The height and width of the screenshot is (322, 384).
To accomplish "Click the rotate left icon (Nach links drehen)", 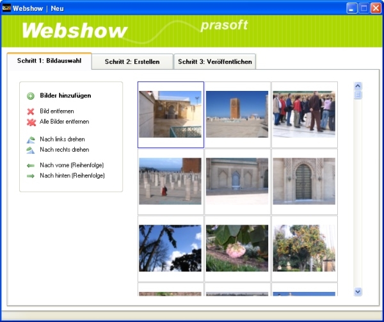I will click(31, 140).
